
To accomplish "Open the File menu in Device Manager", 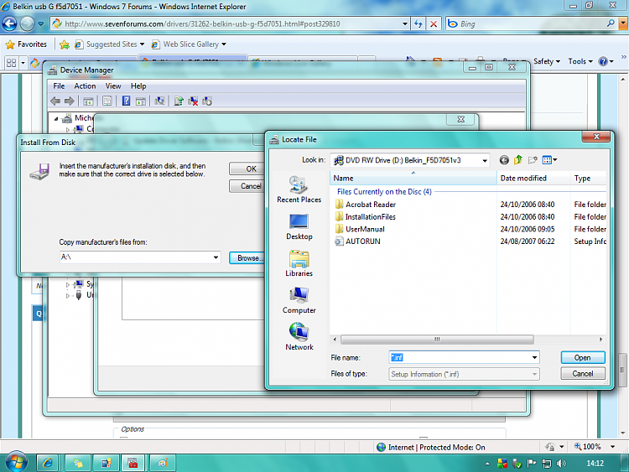I will click(x=59, y=86).
